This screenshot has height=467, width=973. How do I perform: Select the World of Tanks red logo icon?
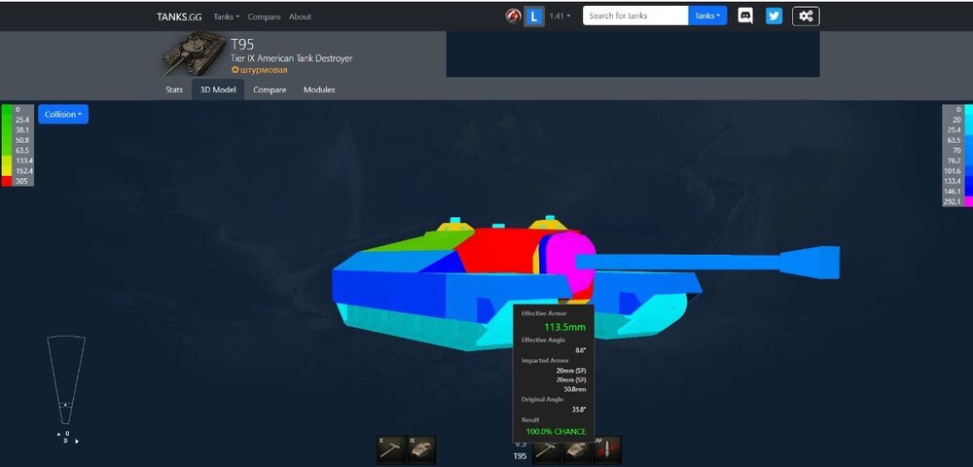tap(513, 17)
